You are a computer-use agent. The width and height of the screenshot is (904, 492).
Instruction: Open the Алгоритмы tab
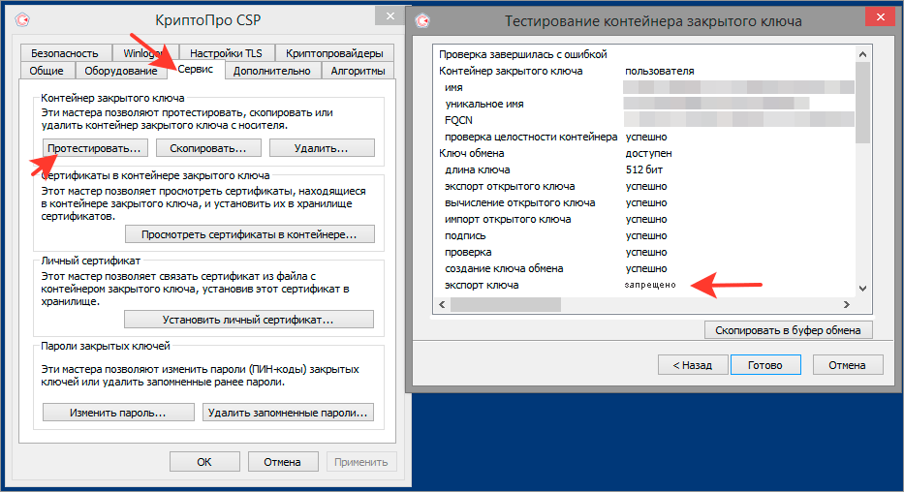point(358,71)
